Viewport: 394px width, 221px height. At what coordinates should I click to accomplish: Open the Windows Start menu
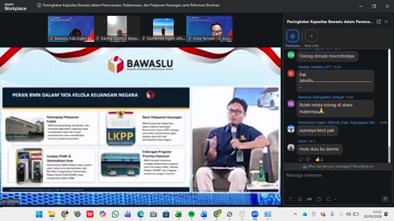pos(39,214)
